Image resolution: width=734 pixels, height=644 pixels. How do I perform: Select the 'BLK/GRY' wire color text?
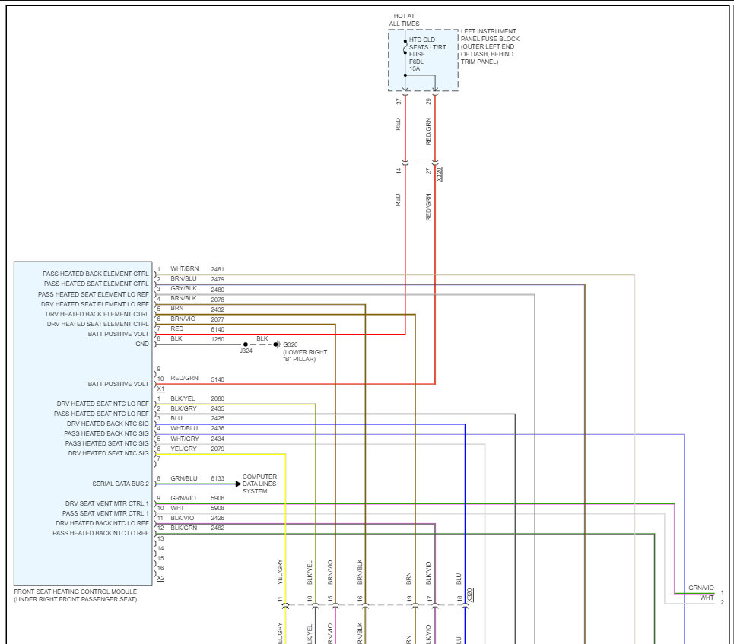point(183,408)
